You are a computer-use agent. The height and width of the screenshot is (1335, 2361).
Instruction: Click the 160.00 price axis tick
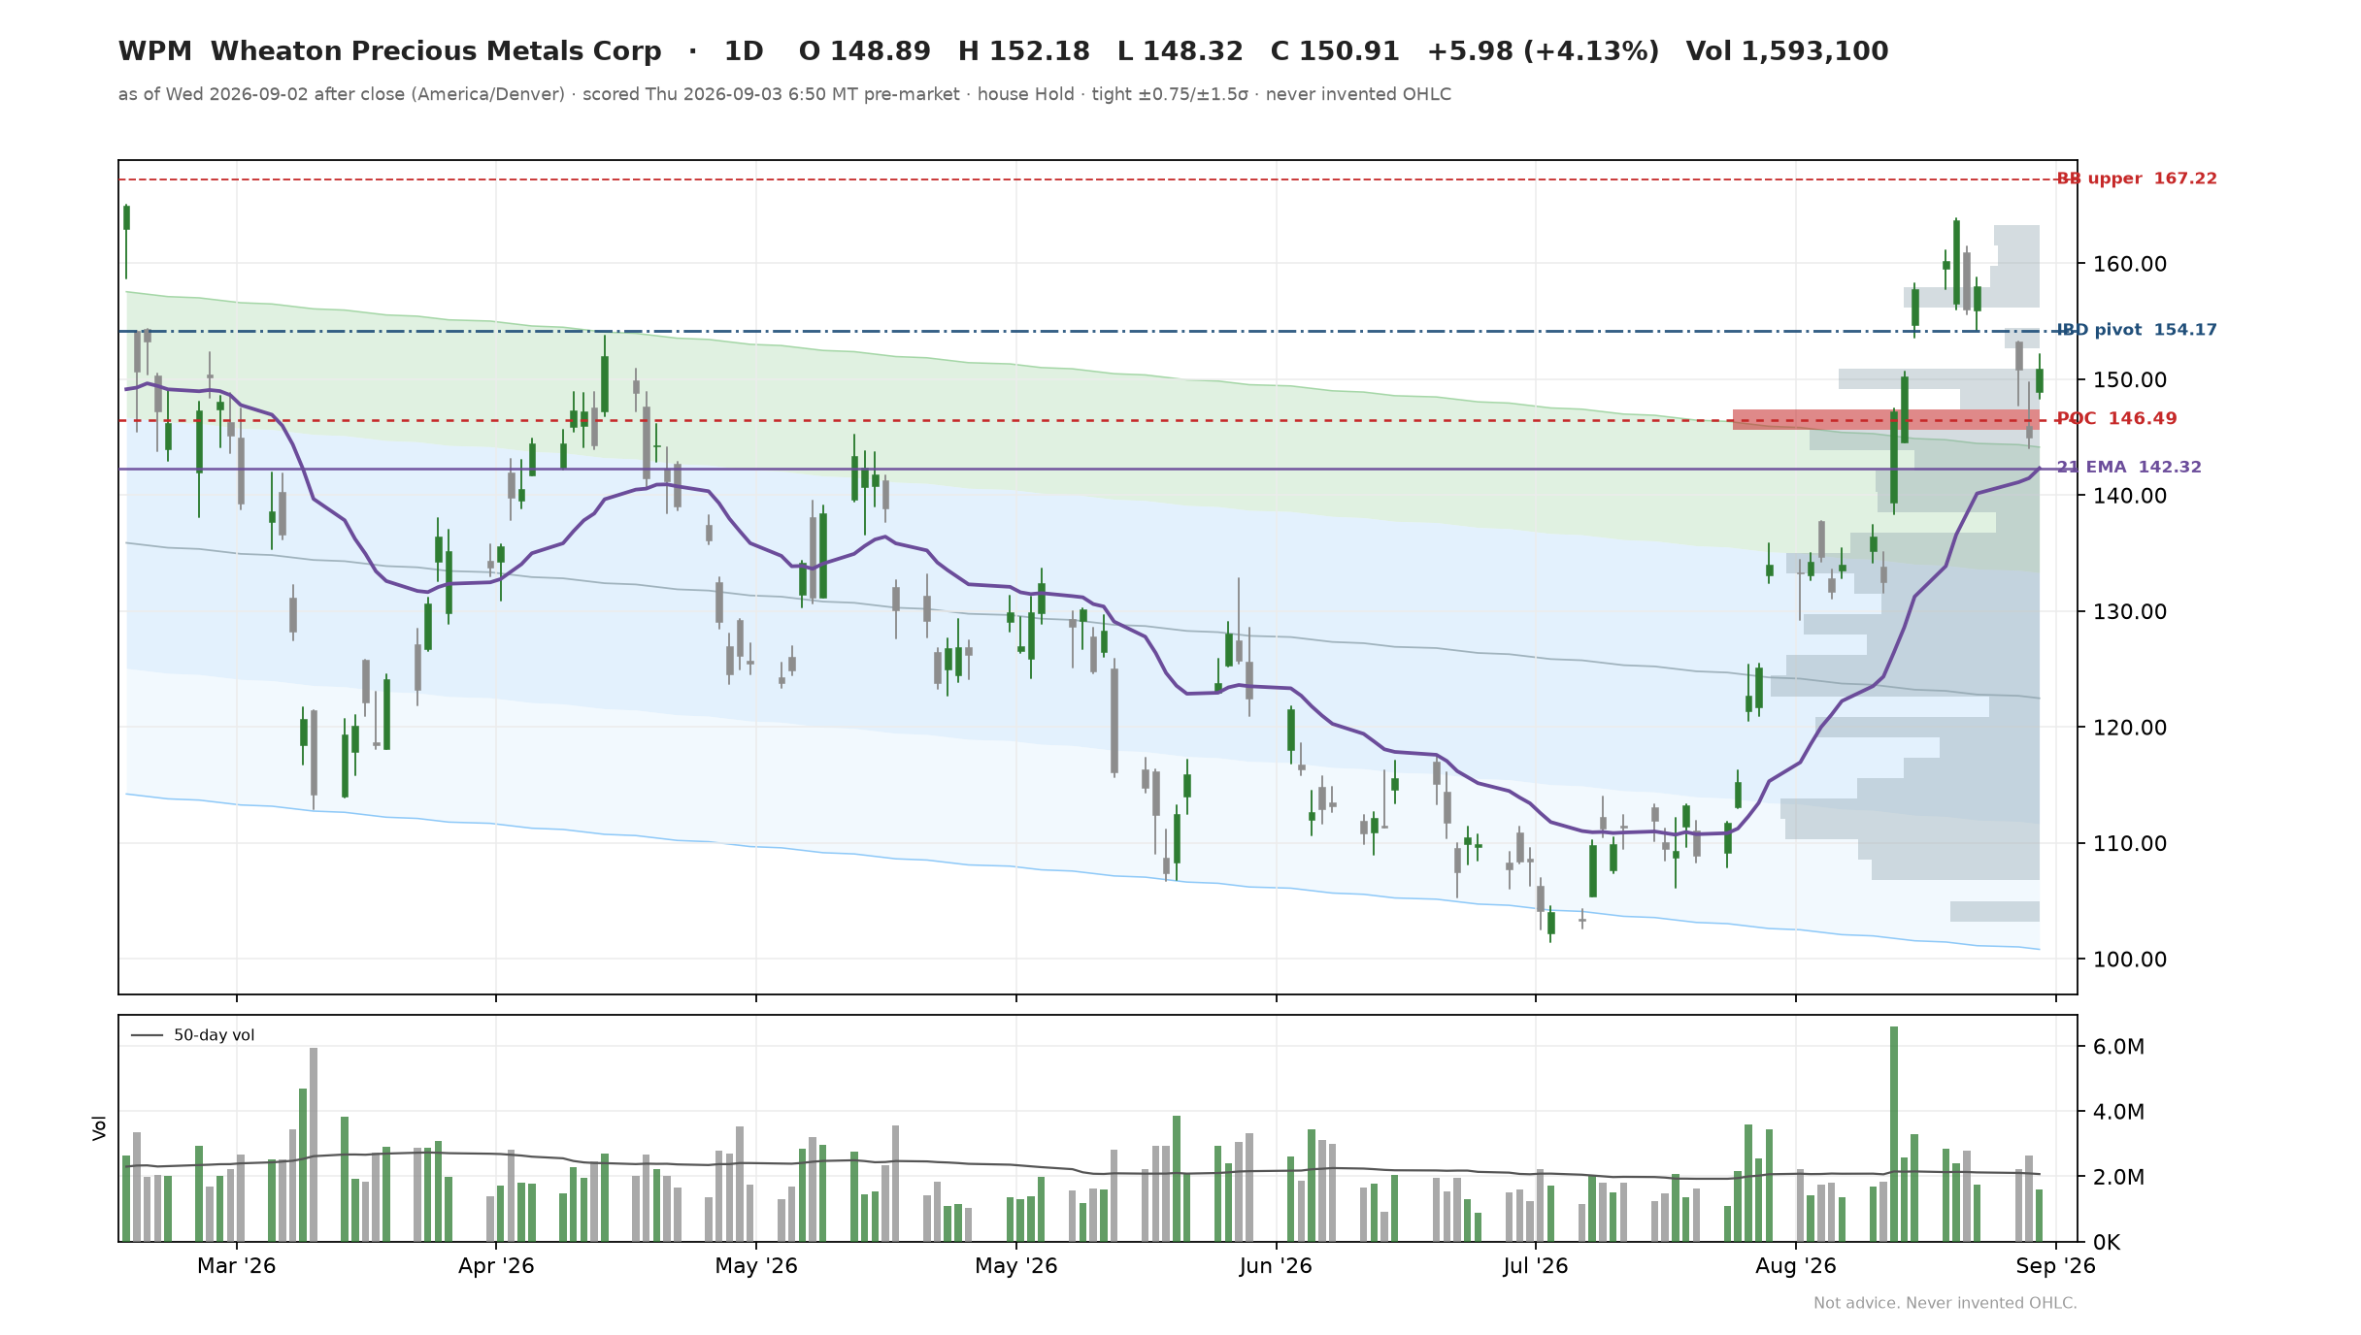click(x=2129, y=264)
